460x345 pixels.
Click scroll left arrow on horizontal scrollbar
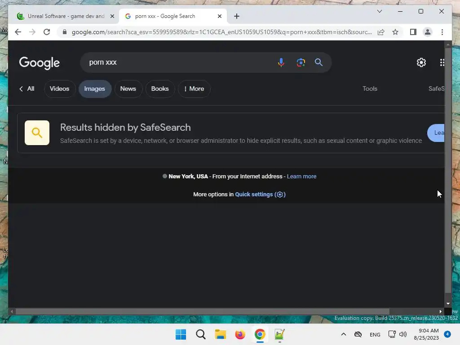(x=12, y=312)
